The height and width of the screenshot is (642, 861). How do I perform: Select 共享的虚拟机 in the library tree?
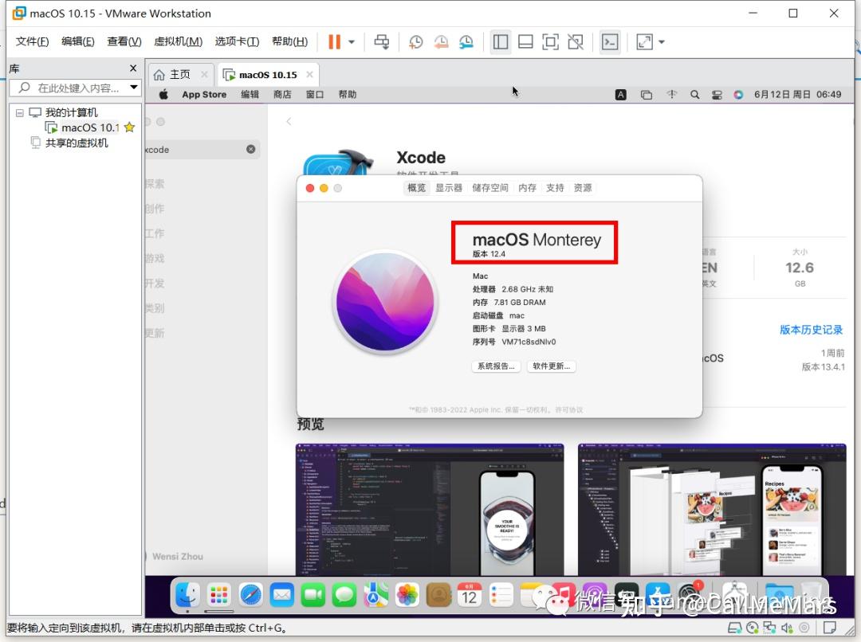(x=77, y=143)
